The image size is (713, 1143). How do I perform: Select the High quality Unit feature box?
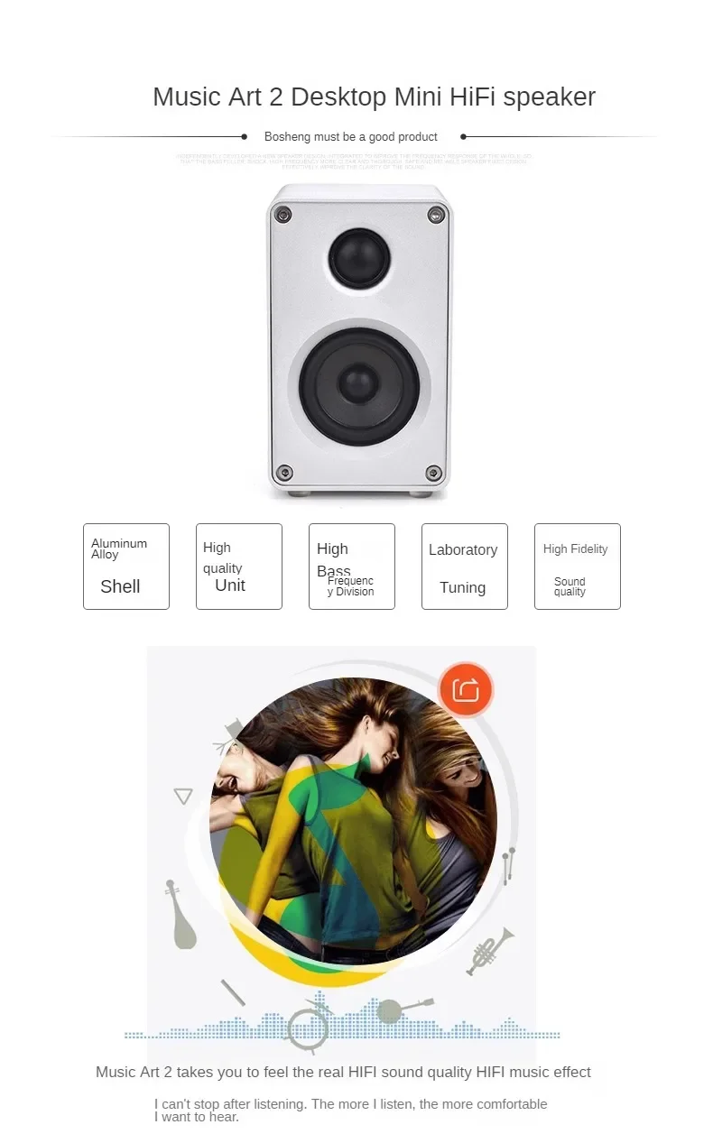(x=239, y=567)
